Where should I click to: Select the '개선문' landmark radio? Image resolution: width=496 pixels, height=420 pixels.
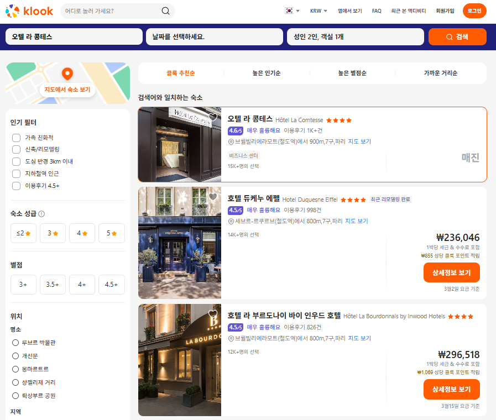(15, 356)
